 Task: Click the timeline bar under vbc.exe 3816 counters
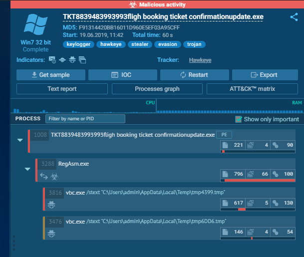pyautogui.click(x=258, y=209)
